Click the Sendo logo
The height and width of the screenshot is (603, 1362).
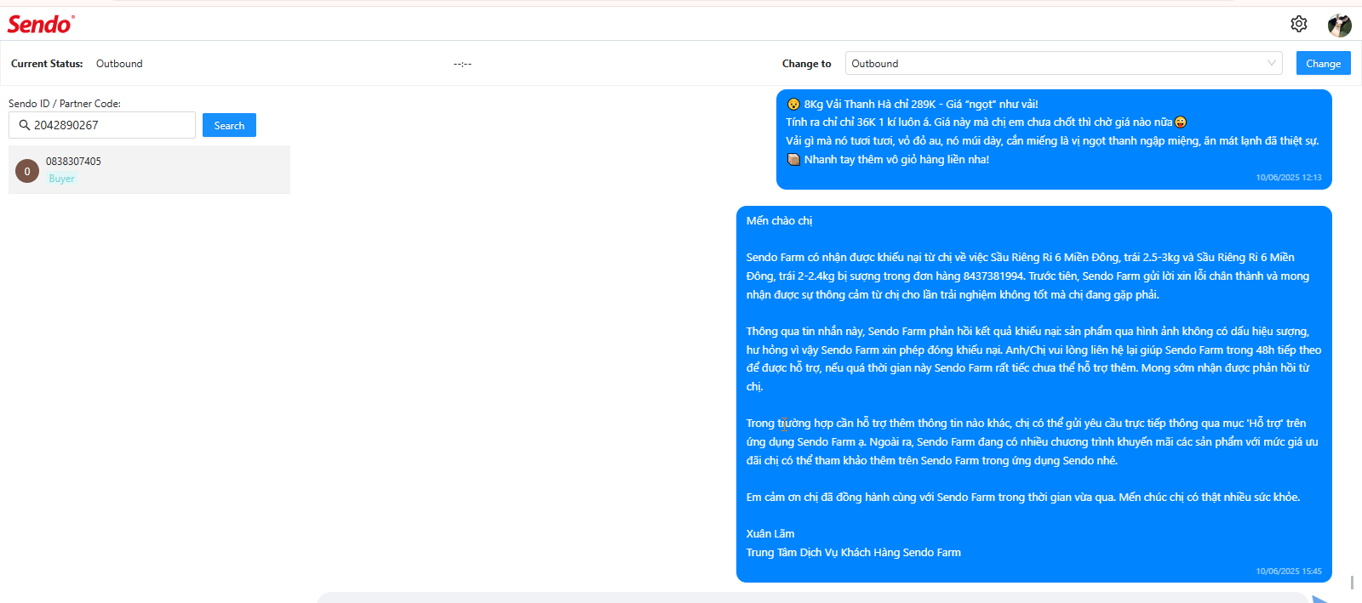pyautogui.click(x=41, y=24)
